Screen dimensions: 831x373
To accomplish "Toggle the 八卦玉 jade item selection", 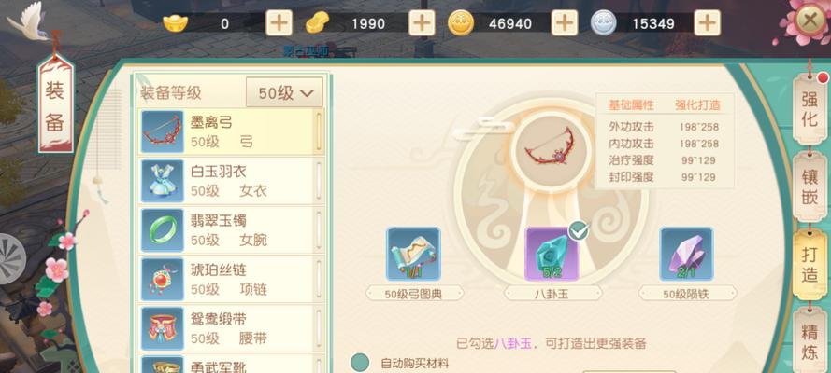I will pyautogui.click(x=552, y=254).
